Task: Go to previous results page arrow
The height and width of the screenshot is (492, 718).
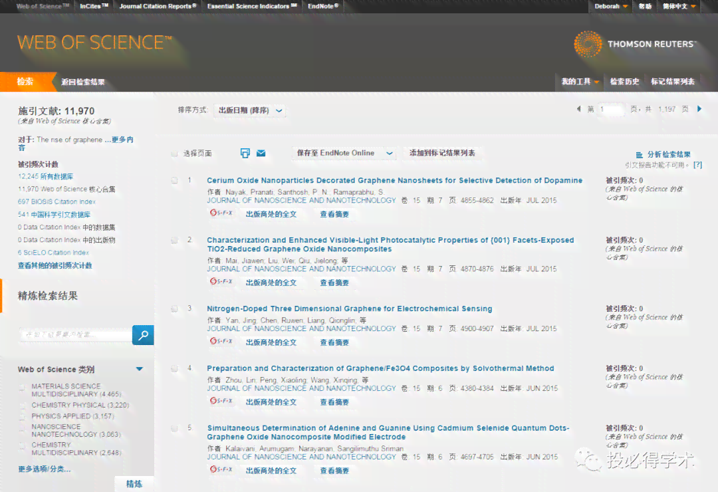Action: (x=579, y=109)
